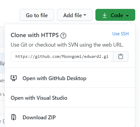This screenshot has width=140, height=127.
Task: Open the Add file menu
Action: point(75,15)
